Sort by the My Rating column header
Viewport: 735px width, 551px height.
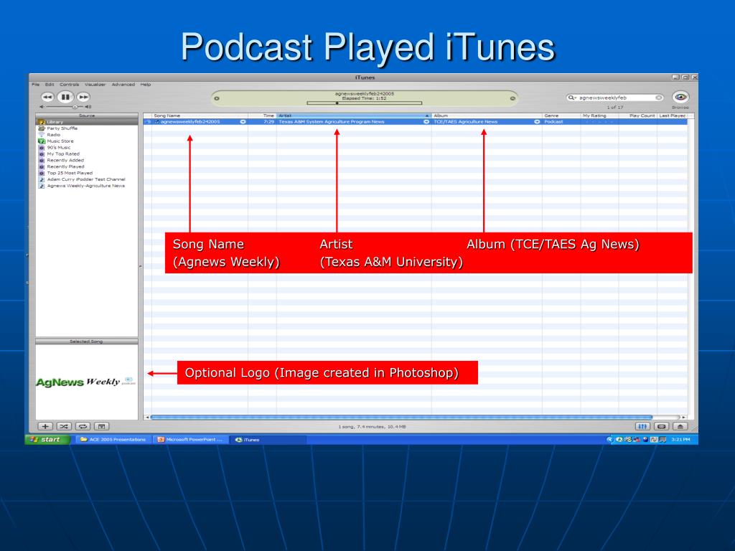[599, 116]
